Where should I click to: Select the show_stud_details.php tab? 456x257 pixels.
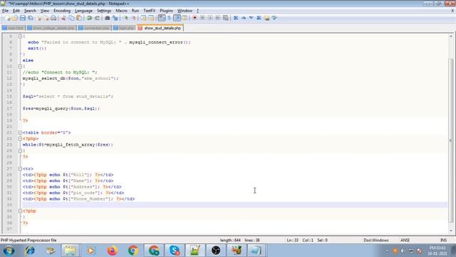(160, 28)
